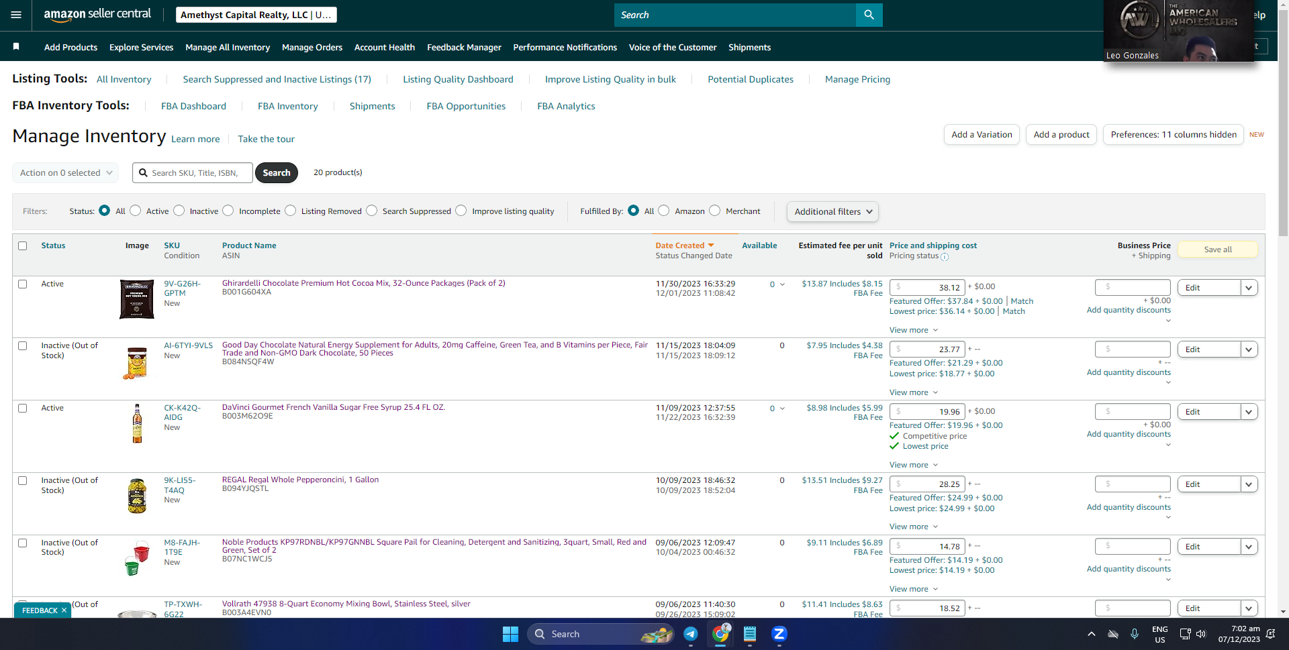Open Edit dropdown arrow for Ghirardelli row
Image resolution: width=1289 pixels, height=650 pixels.
click(x=1249, y=288)
